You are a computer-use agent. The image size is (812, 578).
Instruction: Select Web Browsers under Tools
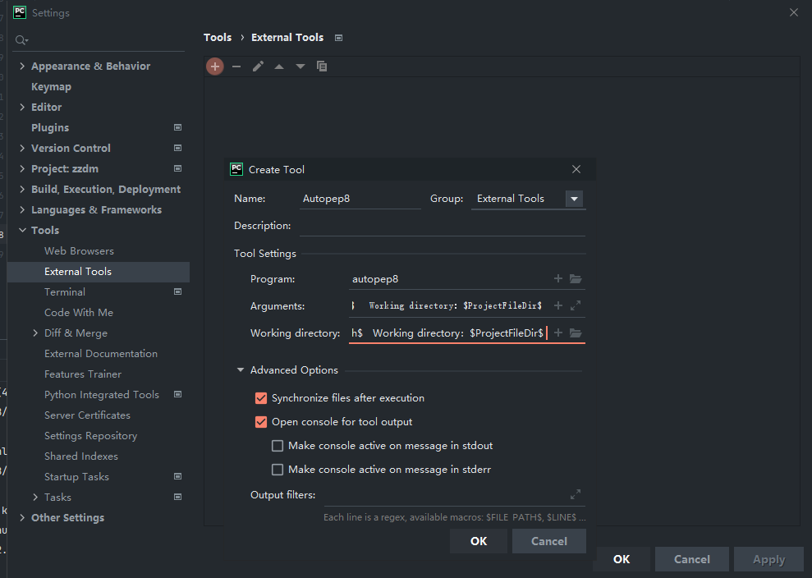80,251
